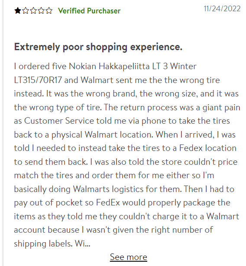
Task: Select the fourth empty rating star
Action: (41, 11)
